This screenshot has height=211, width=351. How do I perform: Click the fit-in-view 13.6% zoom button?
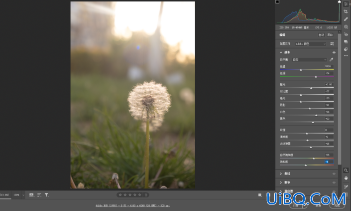[x=4, y=195]
